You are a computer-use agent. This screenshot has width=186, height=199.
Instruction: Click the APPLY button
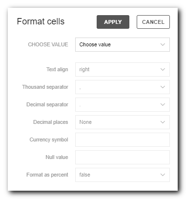click(x=113, y=22)
